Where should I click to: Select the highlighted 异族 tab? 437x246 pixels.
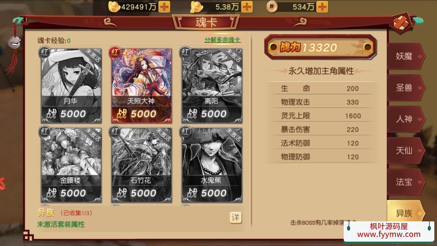coord(406,213)
